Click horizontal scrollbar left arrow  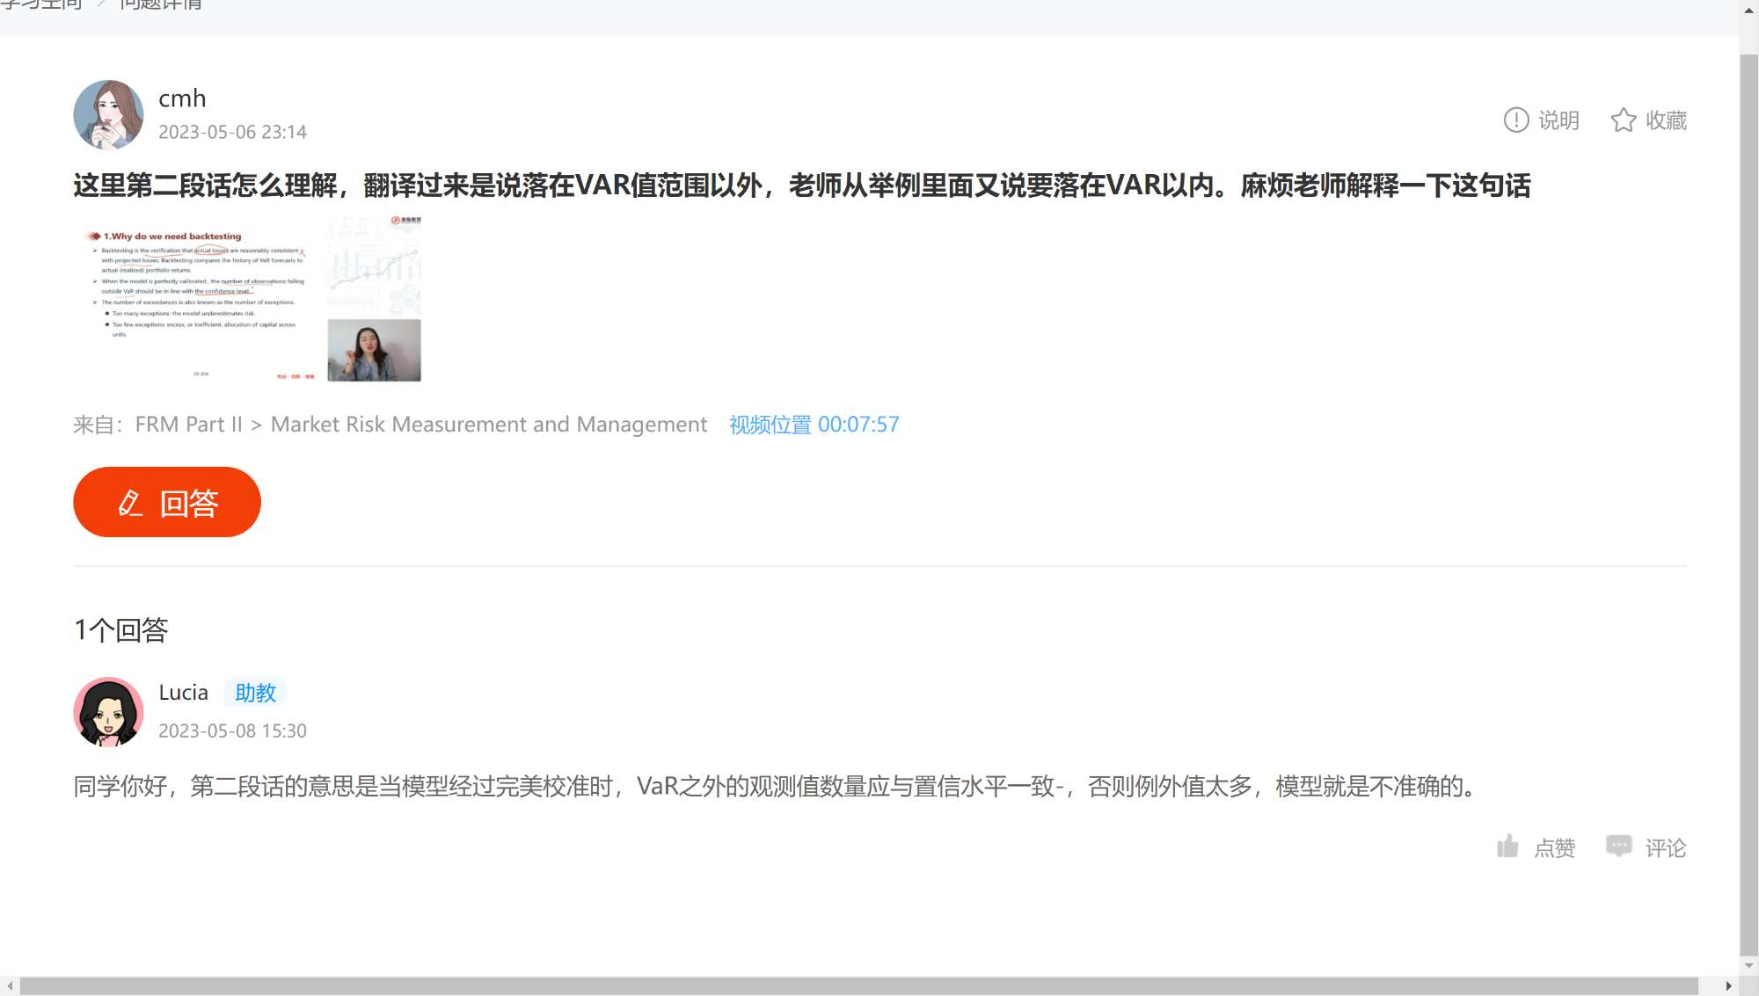click(9, 986)
